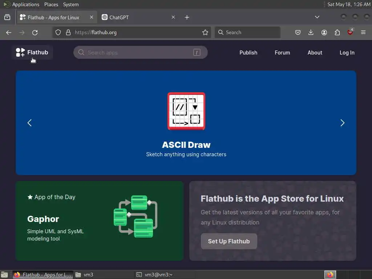Open the System menu
Image resolution: width=372 pixels, height=279 pixels.
point(71,4)
